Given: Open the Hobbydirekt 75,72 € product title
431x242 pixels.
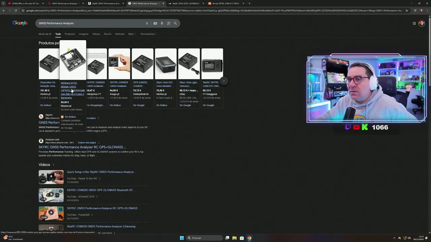Looking at the screenshot, I should click(x=140, y=84).
